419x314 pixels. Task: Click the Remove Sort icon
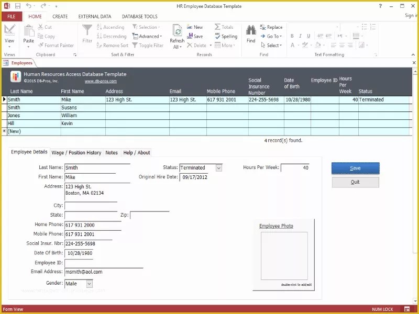click(115, 45)
